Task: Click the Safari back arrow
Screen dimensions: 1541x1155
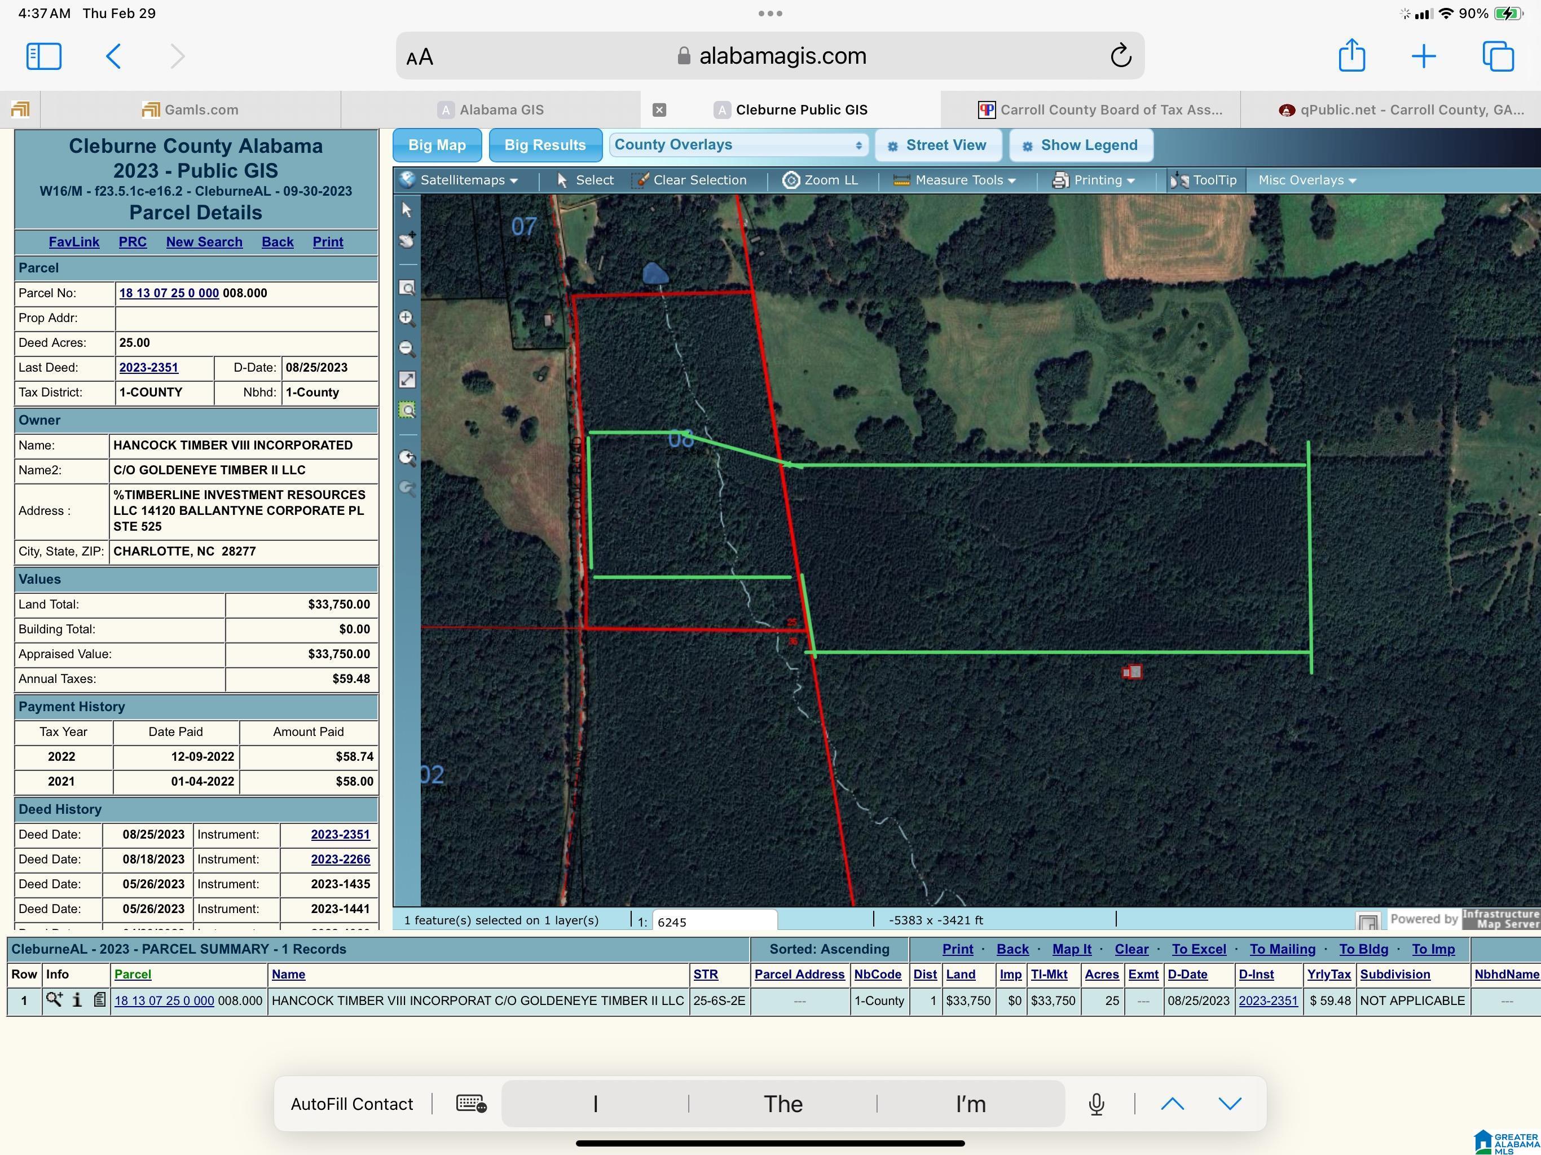Action: click(x=113, y=56)
